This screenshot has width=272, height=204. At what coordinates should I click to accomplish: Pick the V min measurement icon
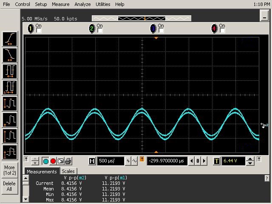pos(10,120)
